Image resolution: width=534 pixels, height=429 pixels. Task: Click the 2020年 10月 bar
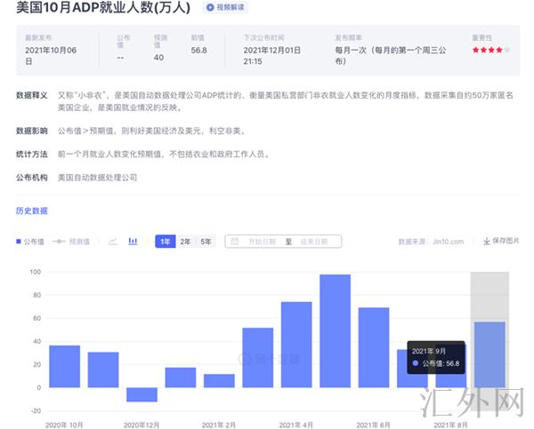coord(64,366)
